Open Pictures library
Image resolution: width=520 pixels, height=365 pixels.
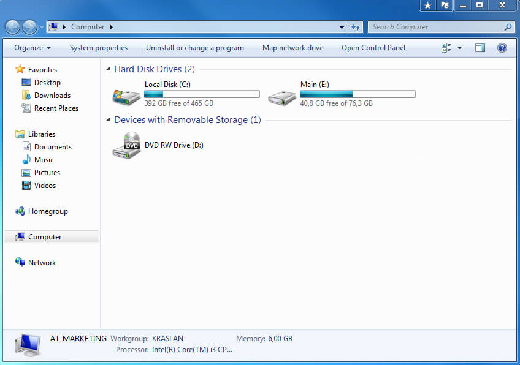pos(47,173)
